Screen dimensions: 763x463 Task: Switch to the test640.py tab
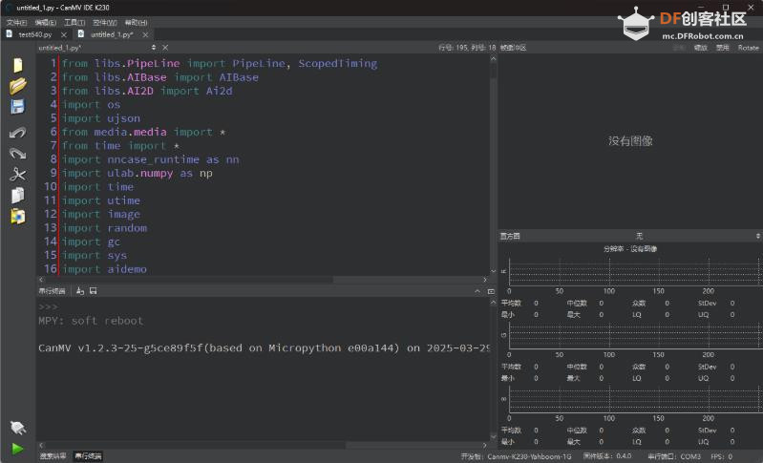click(x=34, y=33)
